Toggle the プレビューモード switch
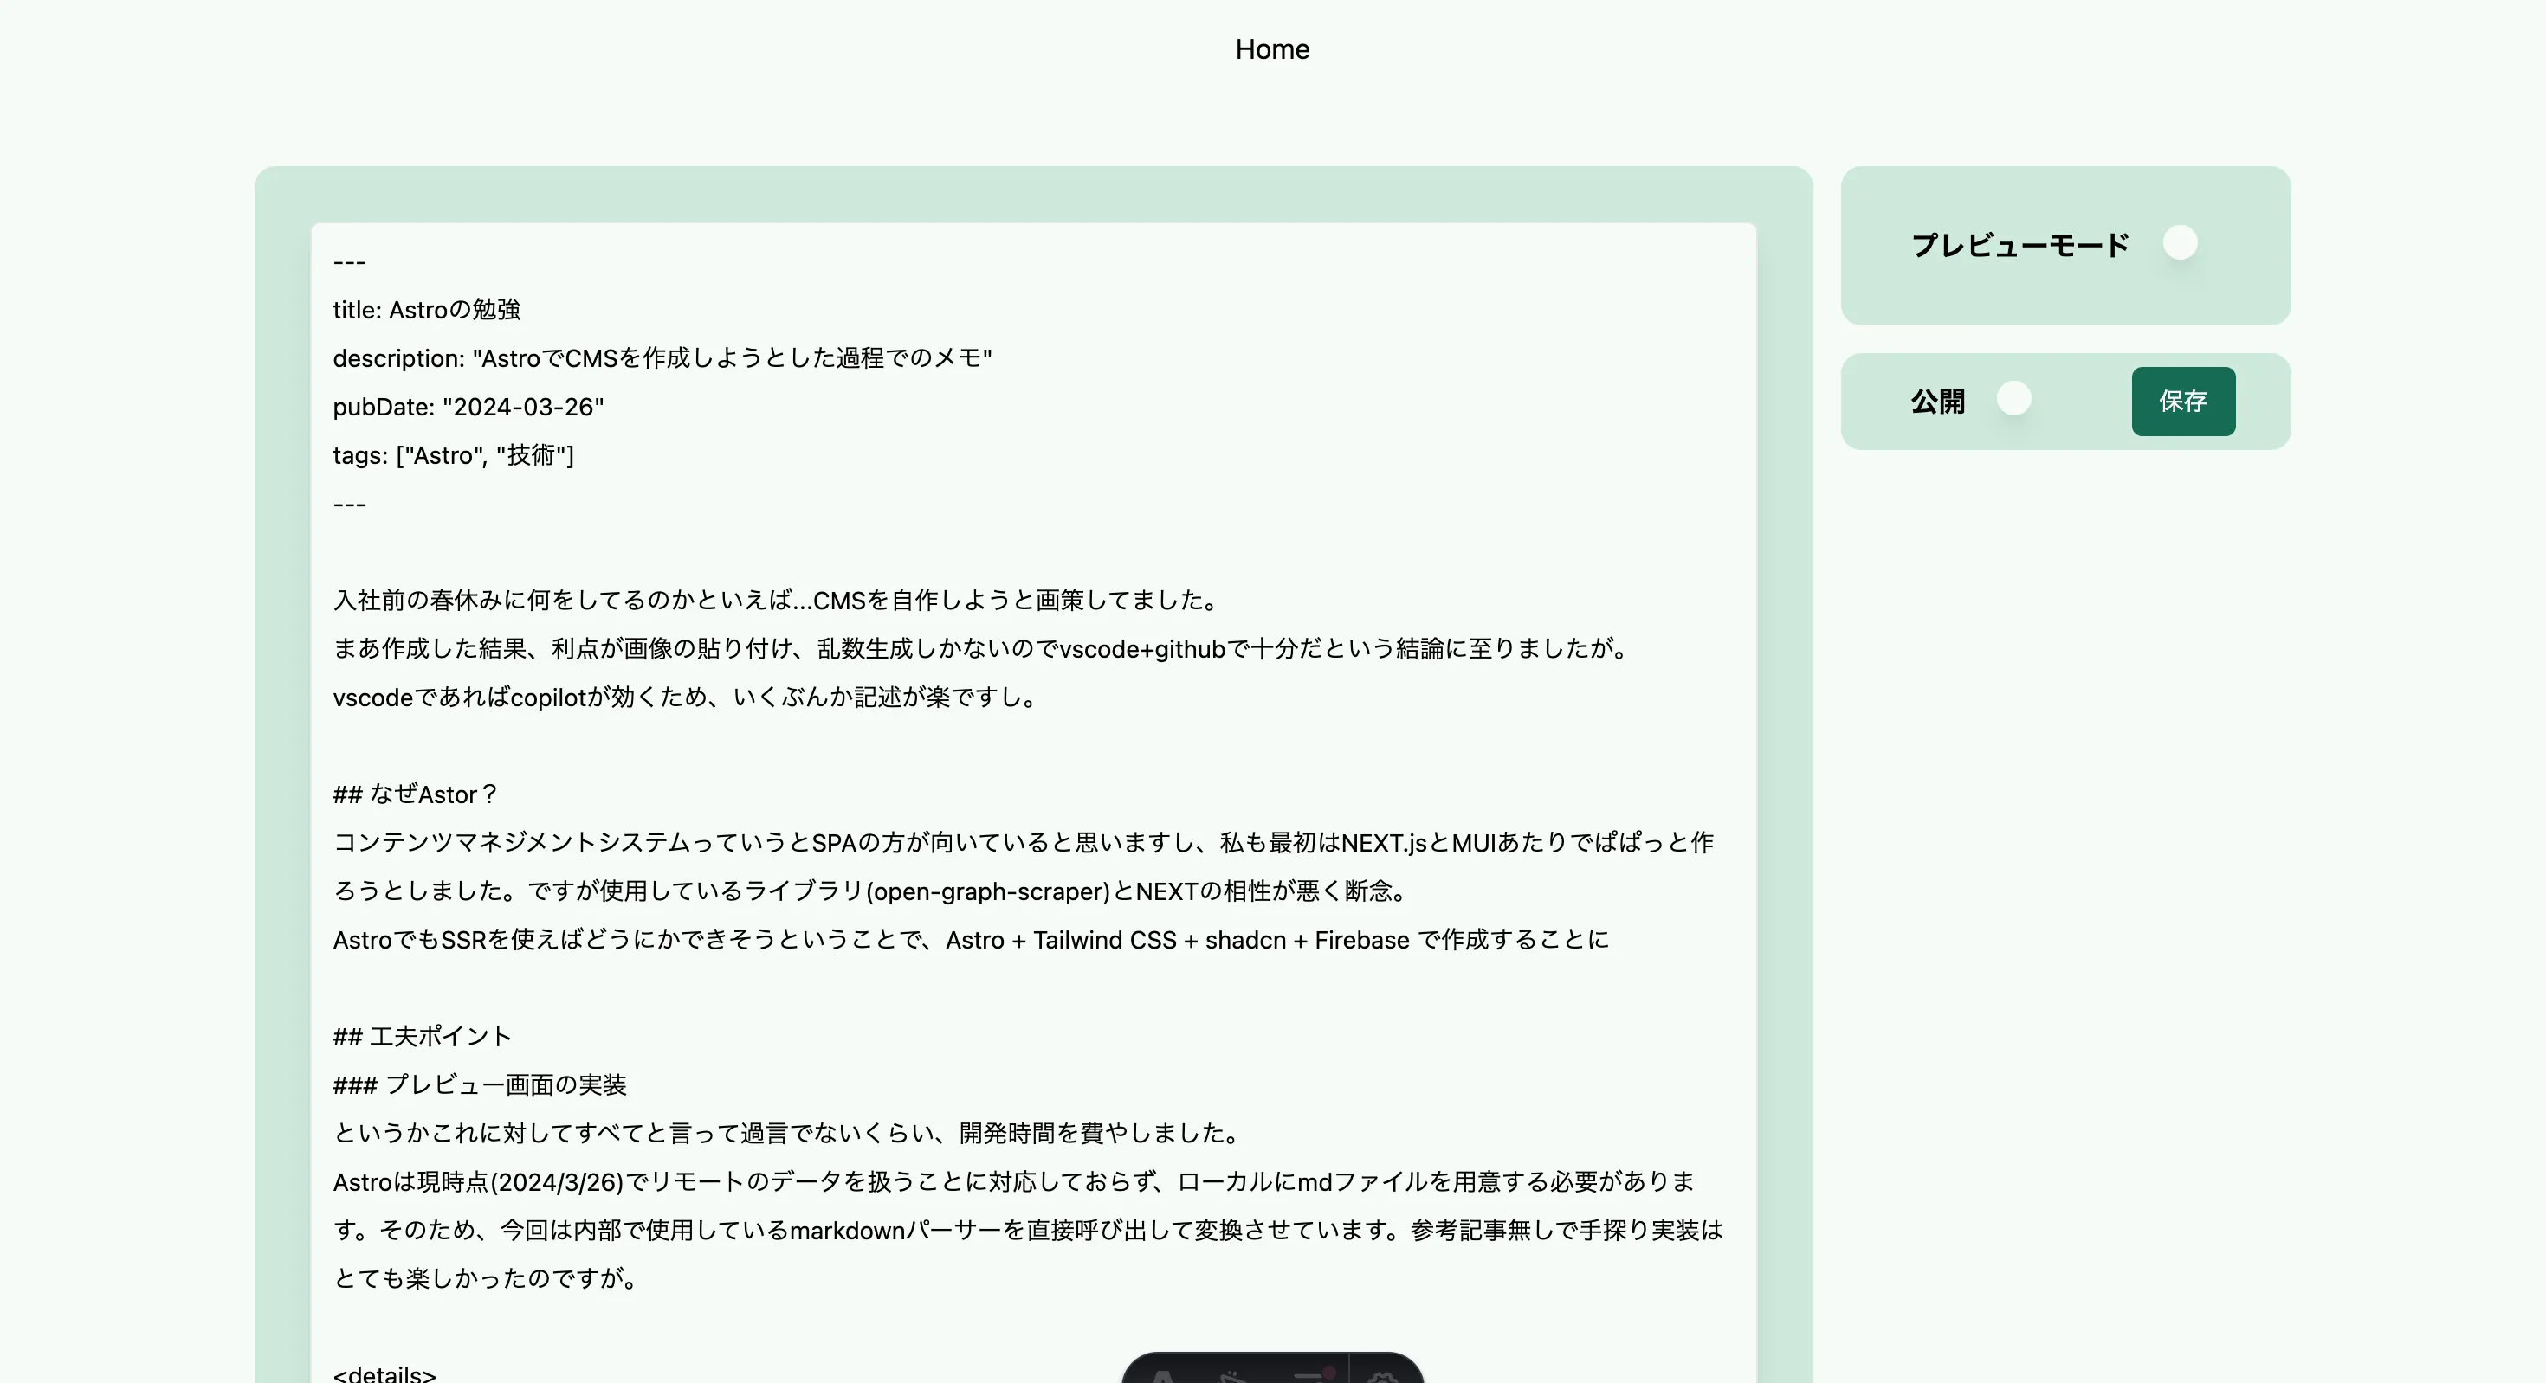The width and height of the screenshot is (2546, 1383). pyautogui.click(x=2180, y=243)
